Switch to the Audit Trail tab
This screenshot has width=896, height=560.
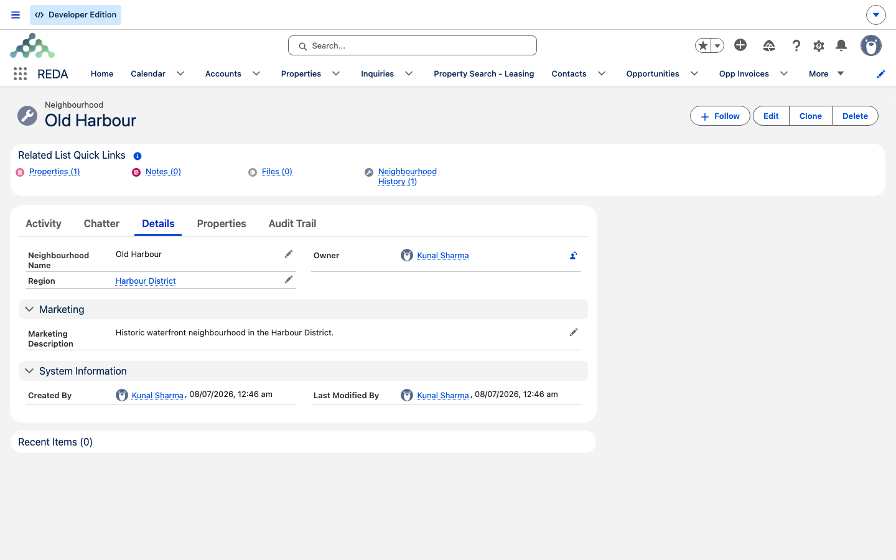(292, 223)
